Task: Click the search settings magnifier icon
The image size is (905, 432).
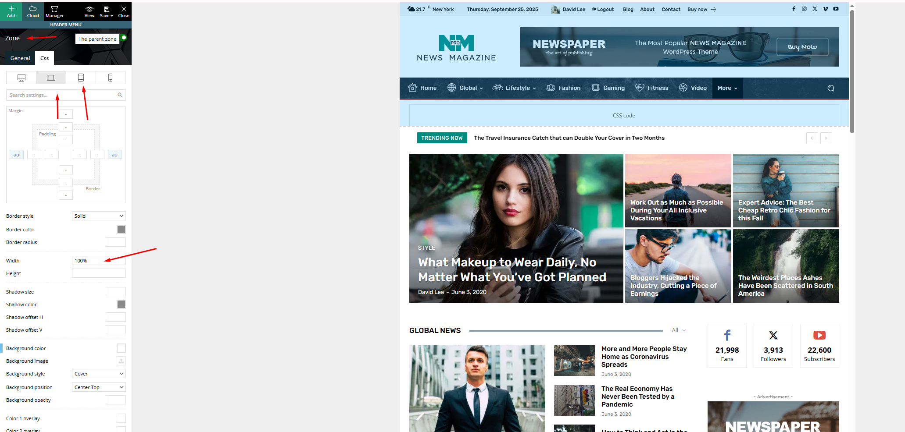Action: [x=120, y=95]
